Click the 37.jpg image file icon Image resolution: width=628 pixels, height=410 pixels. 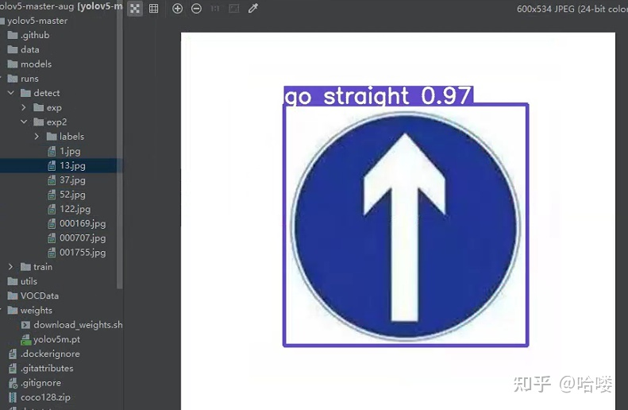pyautogui.click(x=52, y=180)
